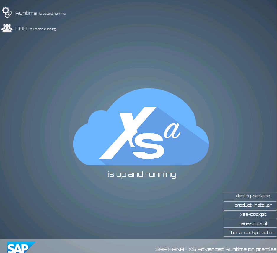Click UAA's 'is up and running' status
Viewport: 277px width, 253px height.
pyautogui.click(x=43, y=29)
